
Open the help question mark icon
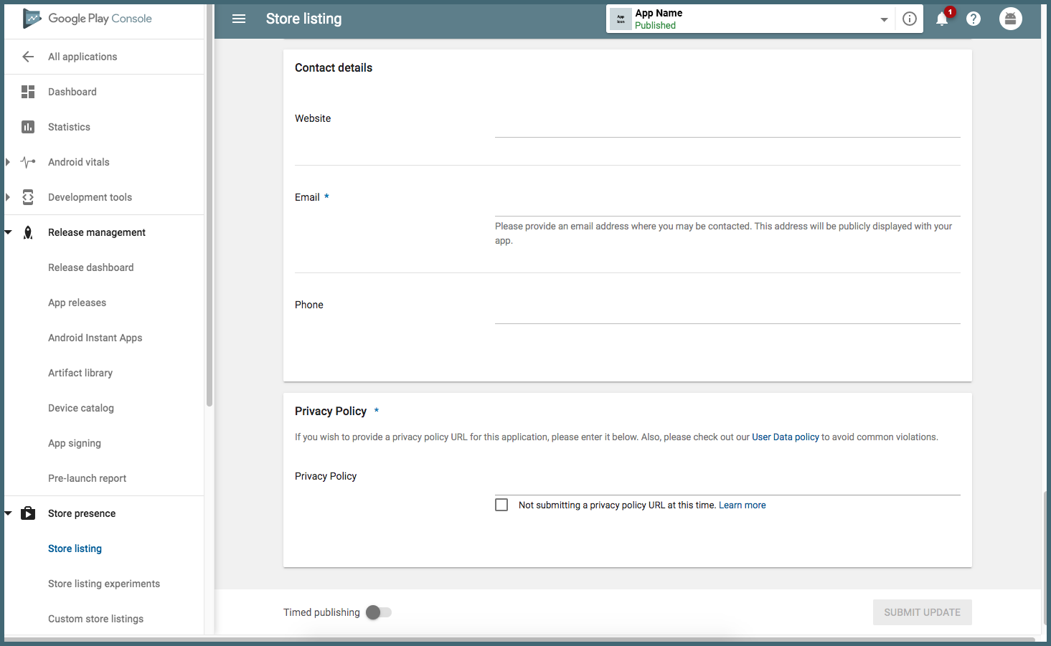click(x=974, y=19)
